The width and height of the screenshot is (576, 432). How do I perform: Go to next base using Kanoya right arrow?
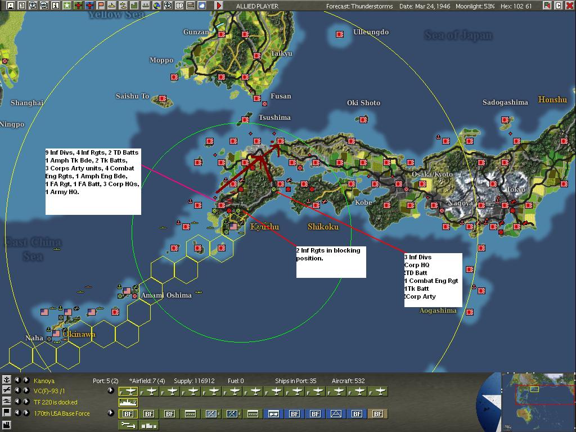pyautogui.click(x=26, y=380)
